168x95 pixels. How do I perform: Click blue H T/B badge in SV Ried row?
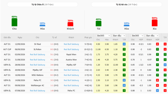click(124, 44)
